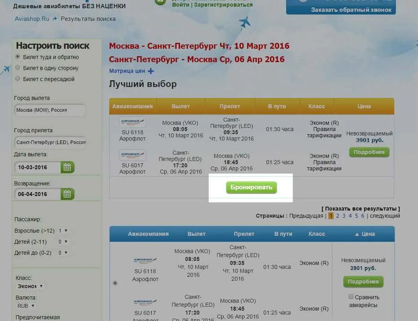Click the Город прилета input field
The image size is (418, 321).
click(50, 142)
